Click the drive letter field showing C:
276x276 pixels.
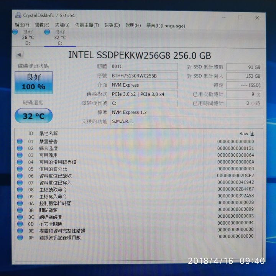tap(144, 103)
